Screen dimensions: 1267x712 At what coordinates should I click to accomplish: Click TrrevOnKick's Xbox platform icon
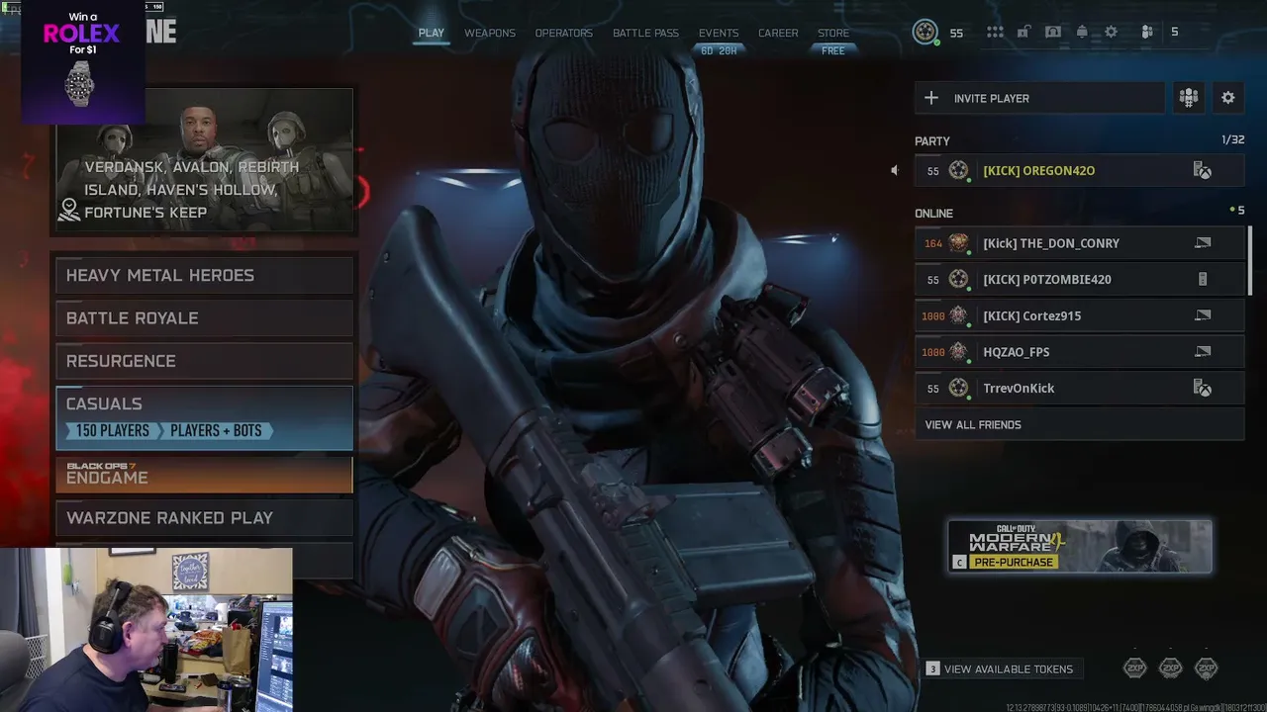[x=1203, y=389]
